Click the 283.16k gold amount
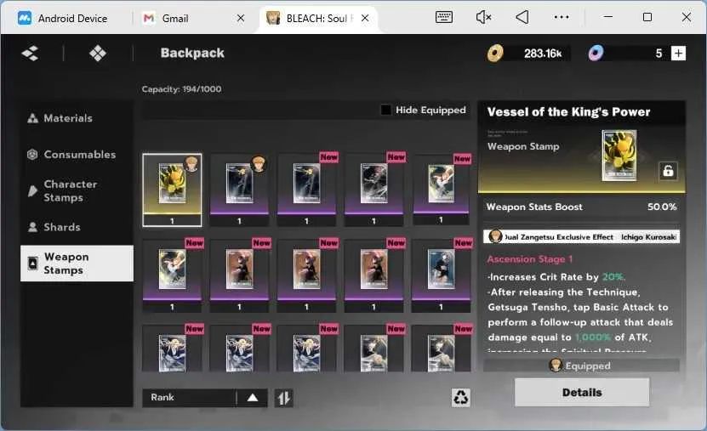 pyautogui.click(x=543, y=54)
